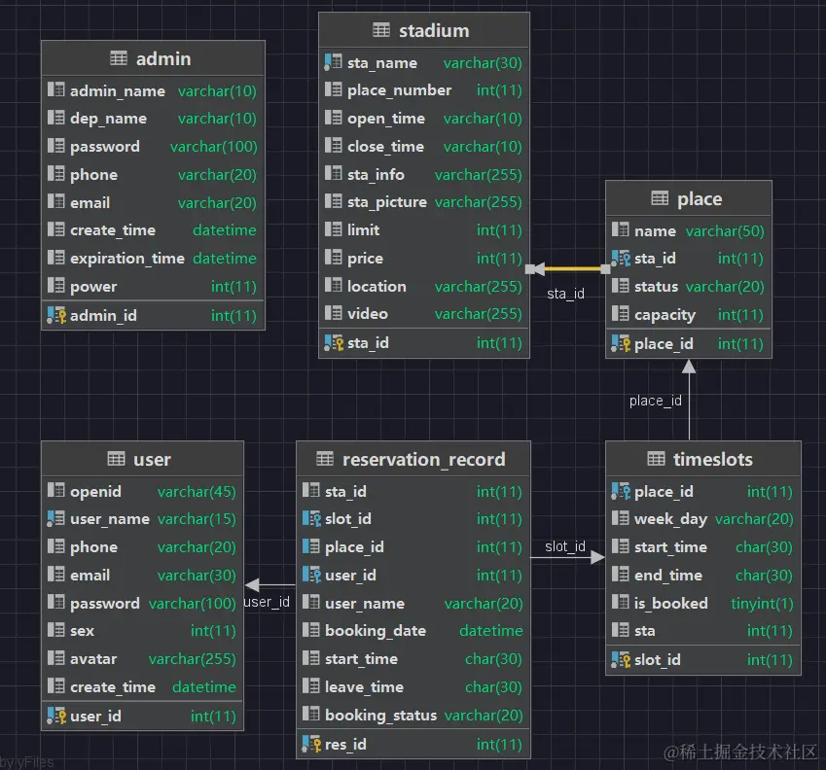
Task: Select the status column in place table
Action: coord(689,286)
